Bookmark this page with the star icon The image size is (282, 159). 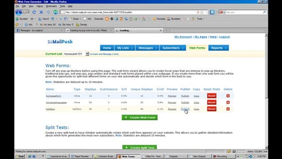point(202,12)
